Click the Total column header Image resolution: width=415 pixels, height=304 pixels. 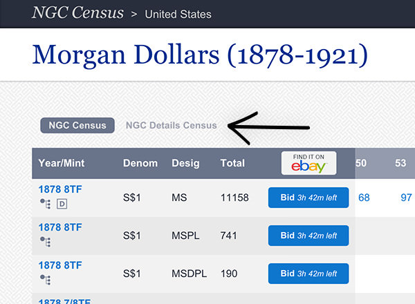click(x=232, y=164)
